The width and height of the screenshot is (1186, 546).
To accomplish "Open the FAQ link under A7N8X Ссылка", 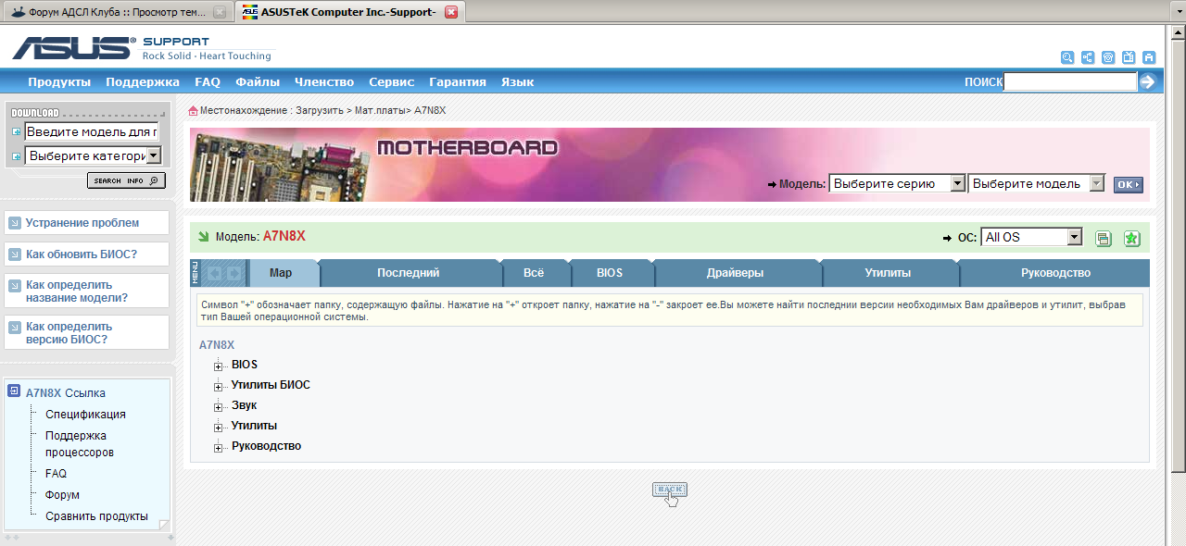I will (56, 474).
